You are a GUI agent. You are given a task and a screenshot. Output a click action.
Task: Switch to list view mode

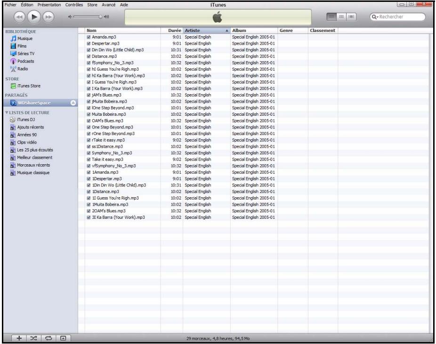[331, 16]
